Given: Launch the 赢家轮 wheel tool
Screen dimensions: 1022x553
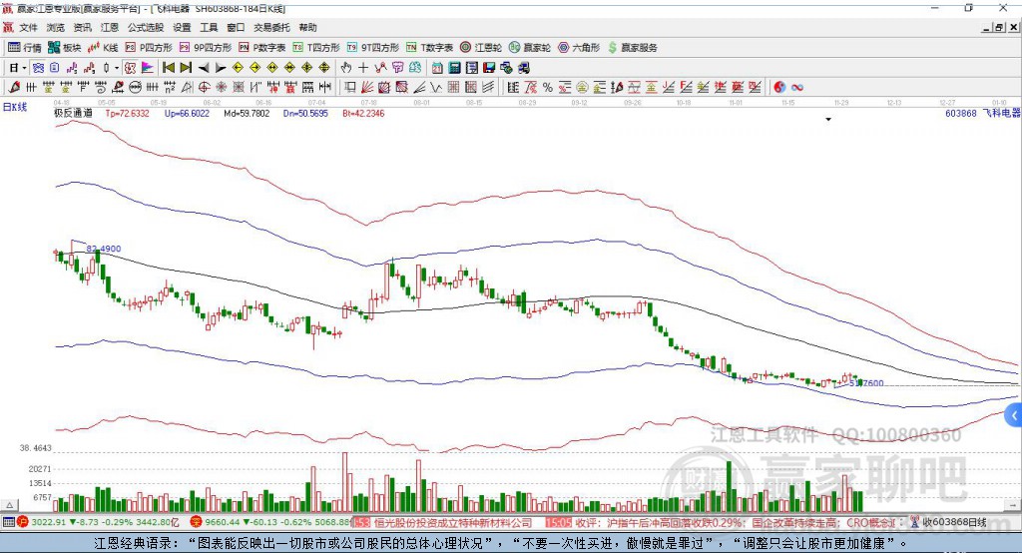Looking at the screenshot, I should (x=530, y=48).
